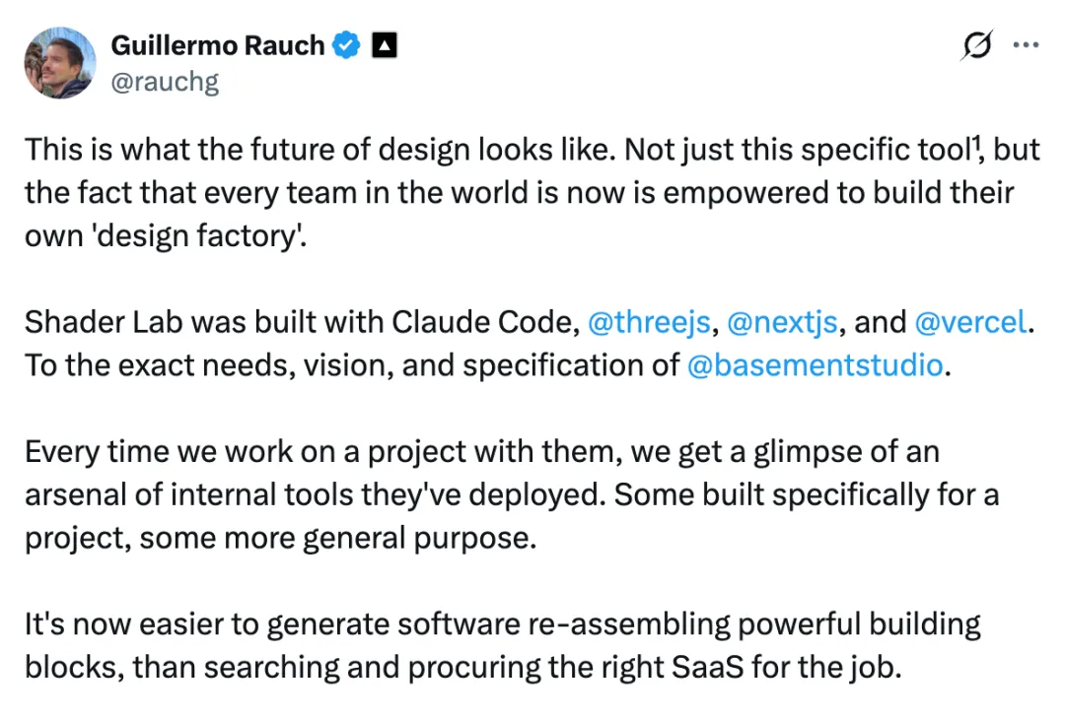Screen dimensions: 1065x719
Task: Click the superscript footnote 1 after tool
Action: pos(976,141)
